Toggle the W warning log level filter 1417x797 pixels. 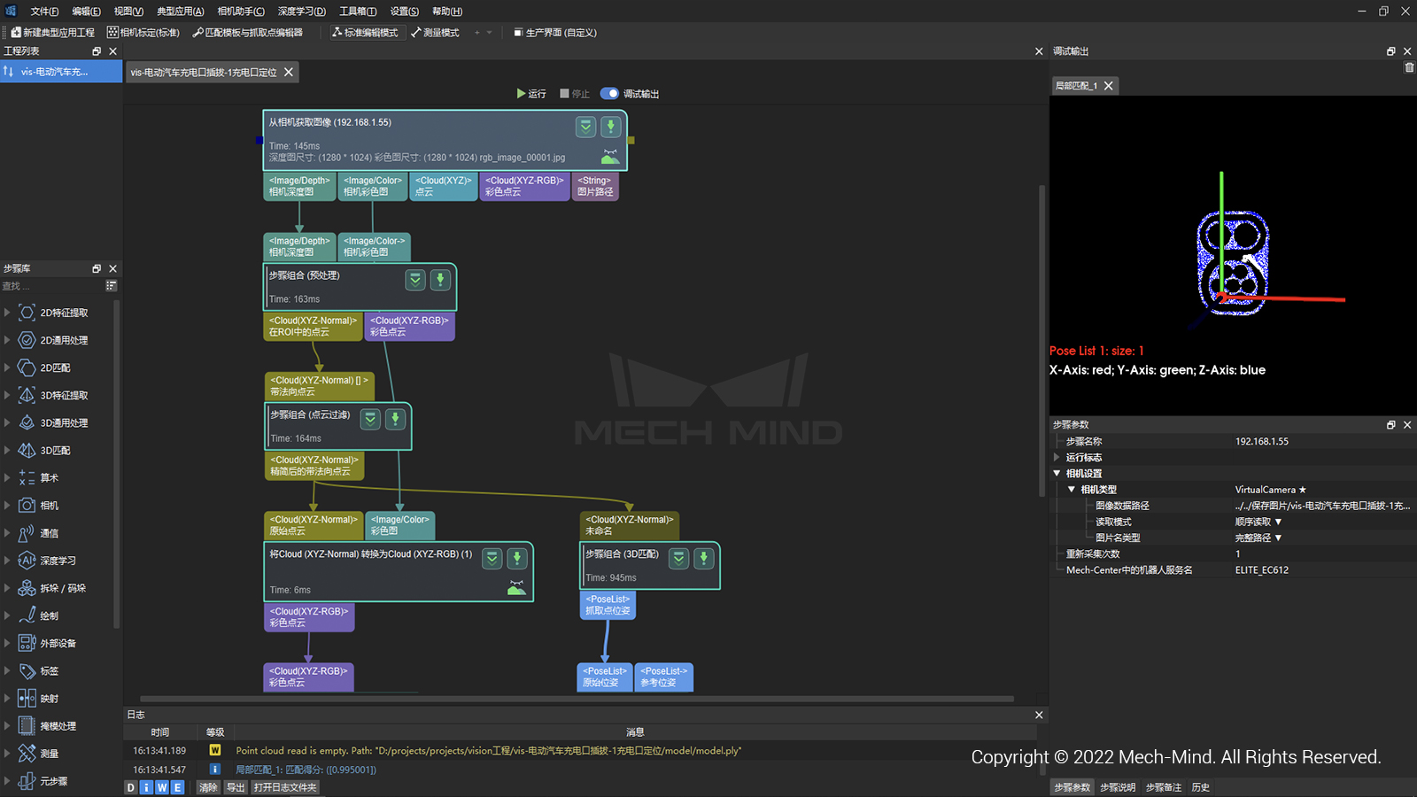[x=162, y=787]
